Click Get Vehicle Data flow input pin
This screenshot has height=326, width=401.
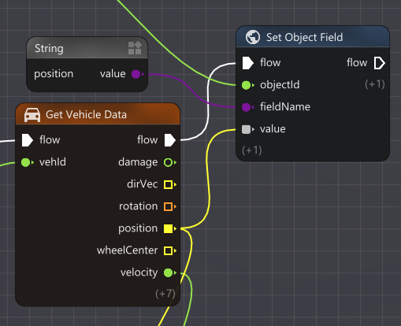point(27,140)
